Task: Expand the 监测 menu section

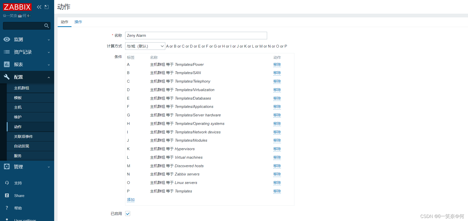Action: tap(27, 39)
